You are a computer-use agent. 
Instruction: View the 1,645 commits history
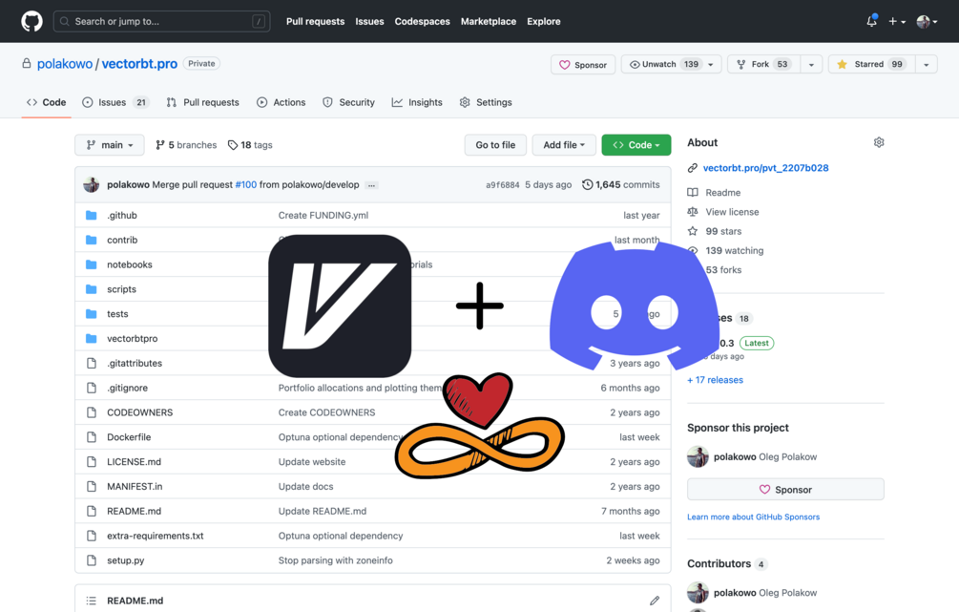(x=621, y=185)
